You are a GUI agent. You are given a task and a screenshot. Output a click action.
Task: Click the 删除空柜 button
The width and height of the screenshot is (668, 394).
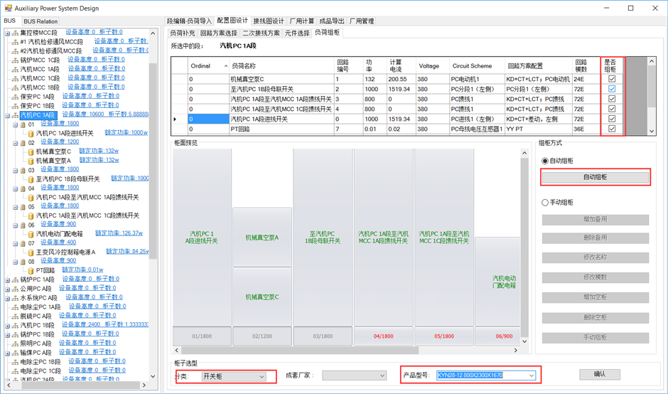click(595, 318)
